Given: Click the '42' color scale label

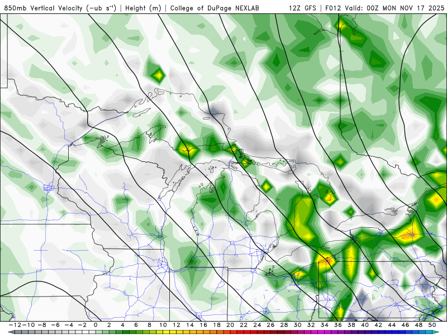Looking at the screenshot, I should 378,325.
